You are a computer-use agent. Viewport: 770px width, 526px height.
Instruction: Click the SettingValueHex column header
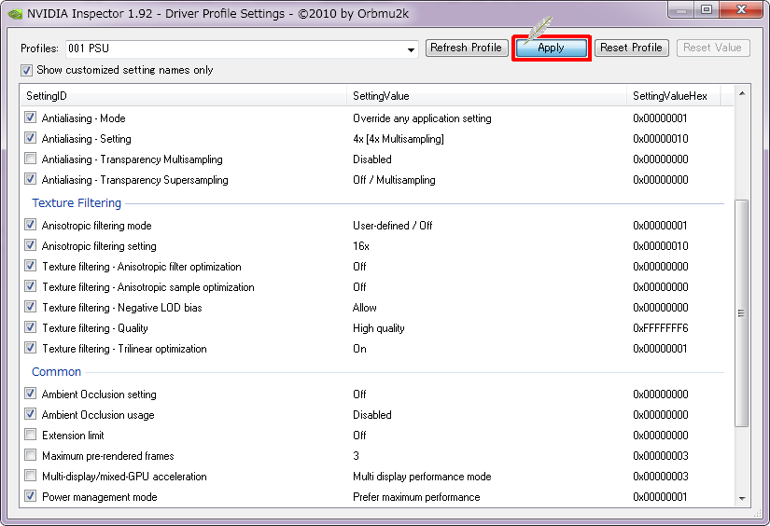point(673,96)
